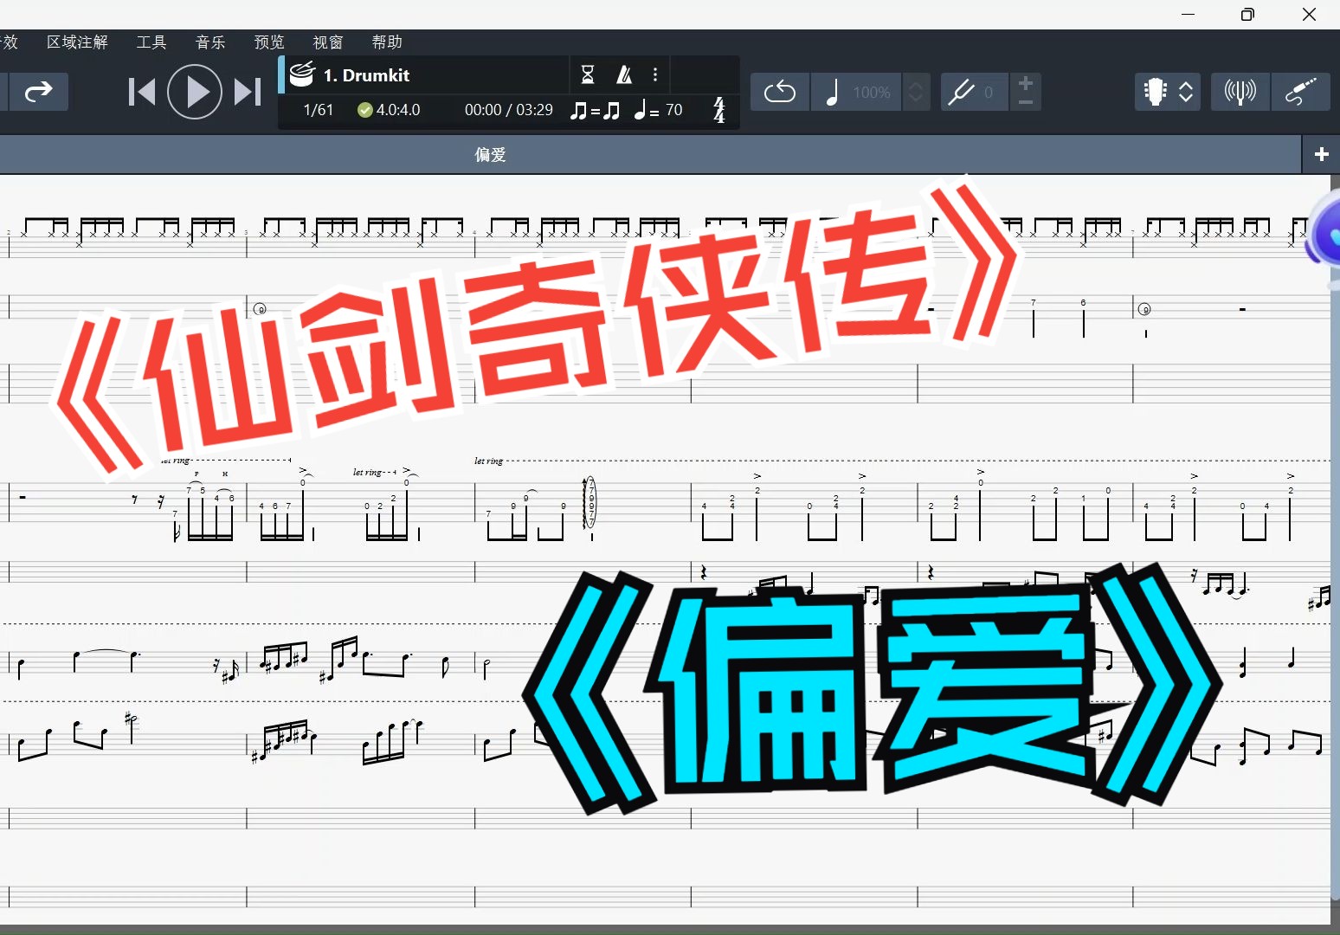Open the tuner tuning-fork button
Image resolution: width=1340 pixels, height=935 pixels.
(x=1240, y=92)
